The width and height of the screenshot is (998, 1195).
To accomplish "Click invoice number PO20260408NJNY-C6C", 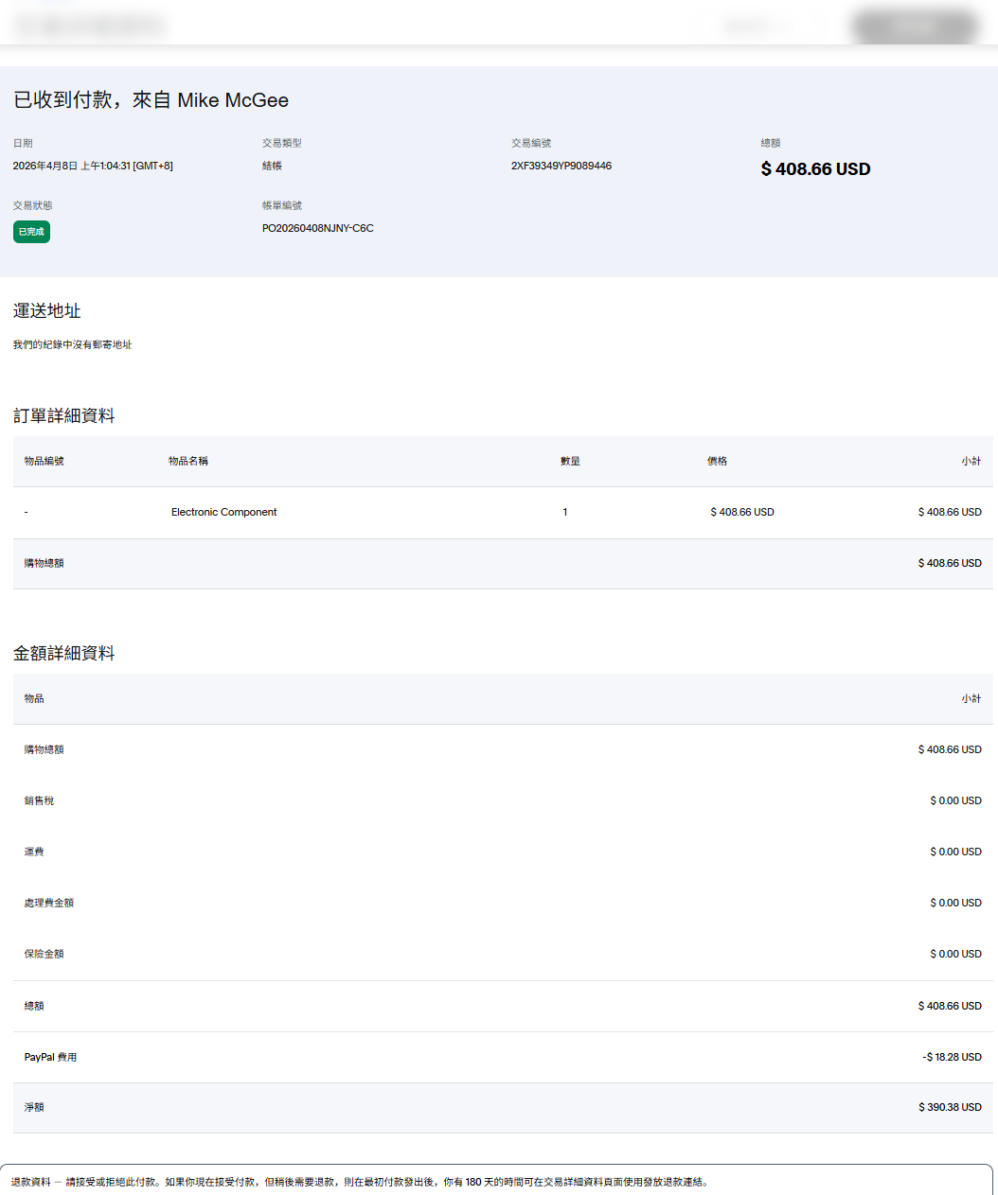I will pyautogui.click(x=317, y=228).
